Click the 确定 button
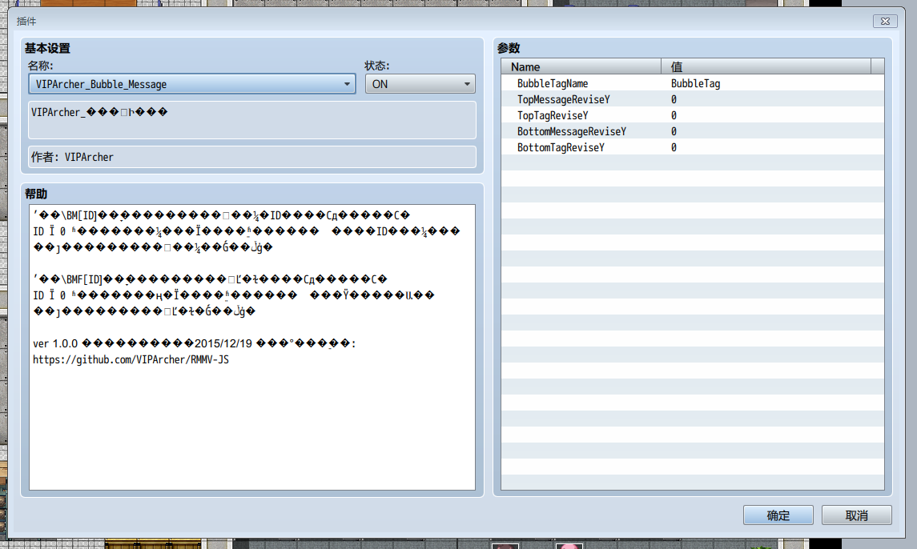The height and width of the screenshot is (549, 917). tap(778, 515)
